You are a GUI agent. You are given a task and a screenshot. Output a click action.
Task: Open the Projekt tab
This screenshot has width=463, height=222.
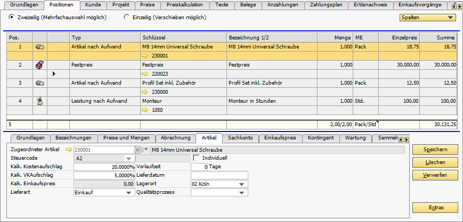click(x=121, y=5)
